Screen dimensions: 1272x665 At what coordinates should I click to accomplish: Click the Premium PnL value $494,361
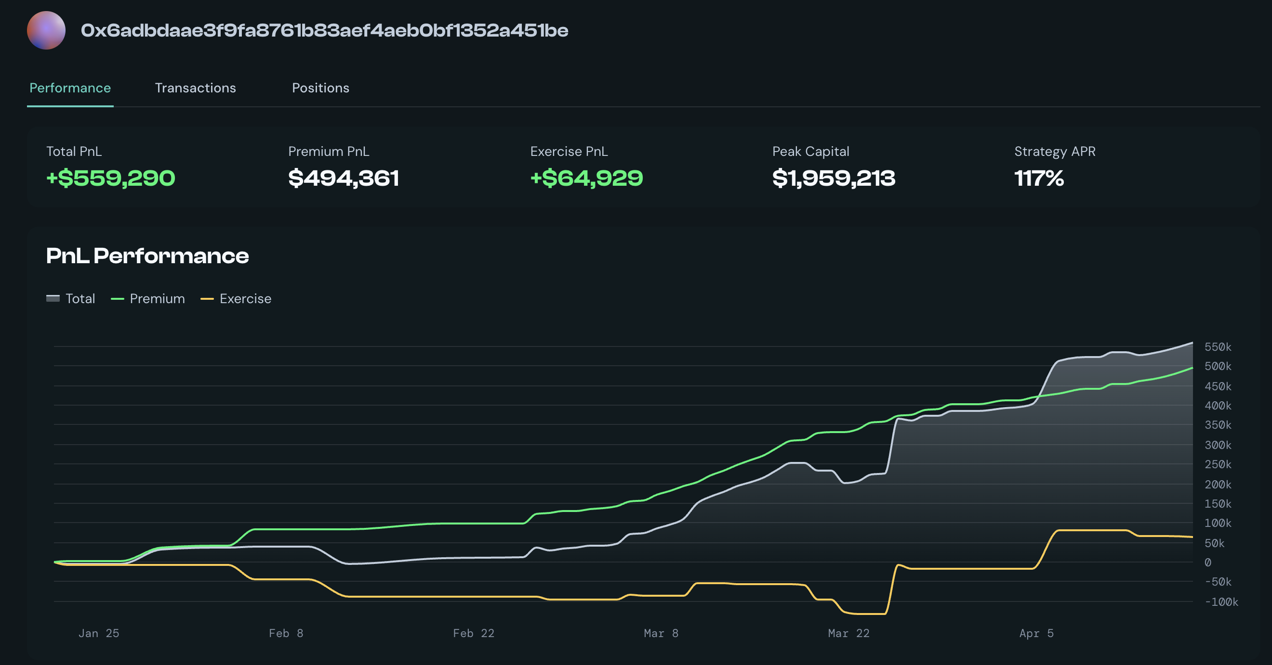pyautogui.click(x=343, y=178)
